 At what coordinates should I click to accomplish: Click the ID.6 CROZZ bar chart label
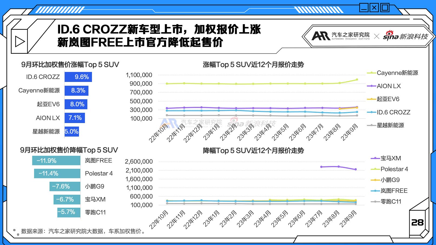[43, 77]
